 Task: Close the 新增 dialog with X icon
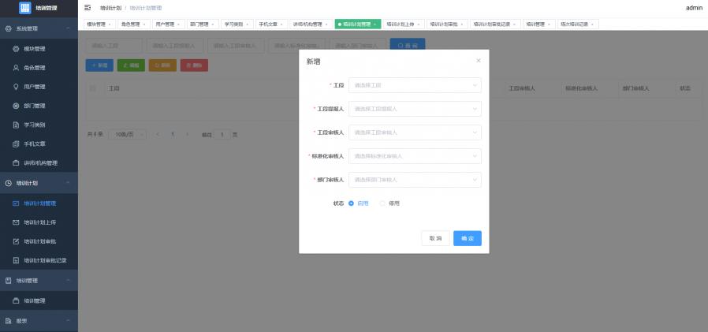478,61
